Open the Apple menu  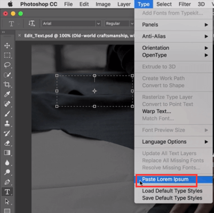click(10, 4)
